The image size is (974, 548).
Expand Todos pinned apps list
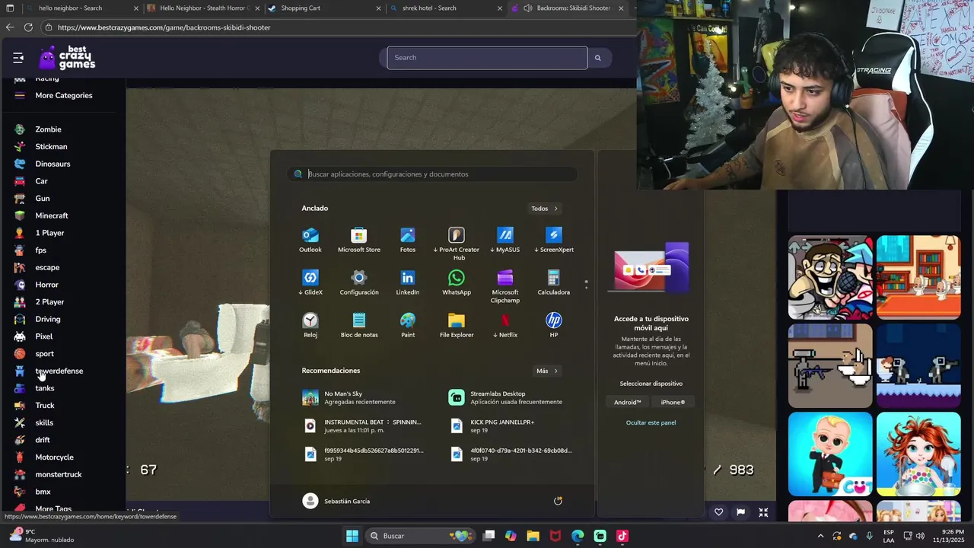(x=545, y=209)
